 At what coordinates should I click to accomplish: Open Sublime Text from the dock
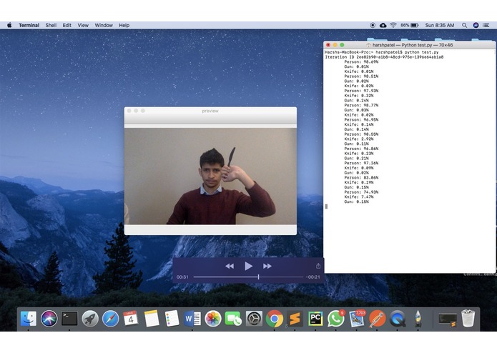[295, 319]
